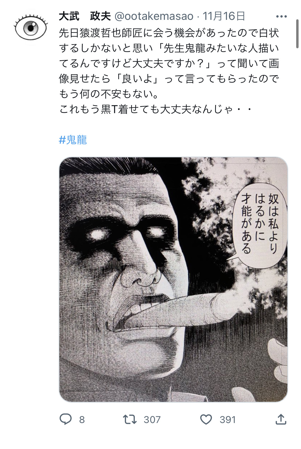
Task: Open the eye avatar profile picture
Action: [31, 27]
